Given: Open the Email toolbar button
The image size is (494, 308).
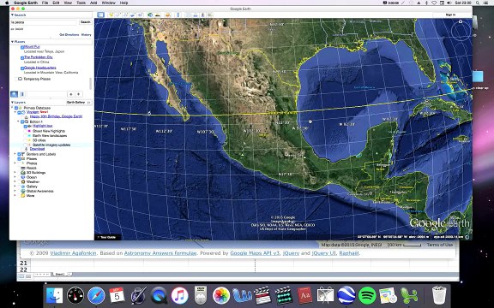Looking at the screenshot, I should 189,15.
